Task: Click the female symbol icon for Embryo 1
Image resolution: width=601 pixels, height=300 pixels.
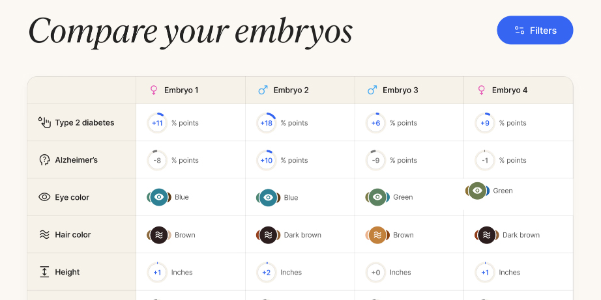Action: 154,90
